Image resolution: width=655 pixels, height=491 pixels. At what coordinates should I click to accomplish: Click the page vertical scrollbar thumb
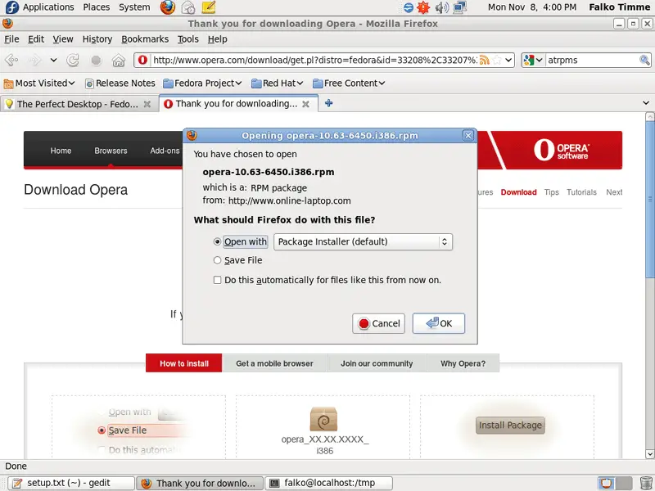pos(649,200)
